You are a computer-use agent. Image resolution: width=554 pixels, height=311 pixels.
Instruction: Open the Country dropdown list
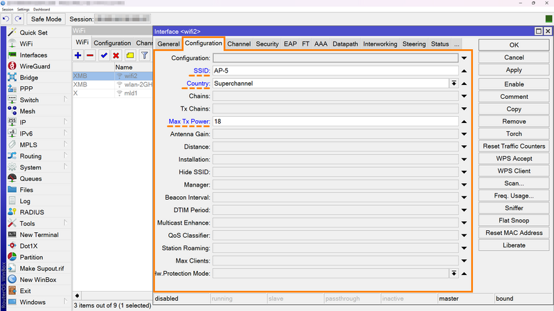(x=454, y=83)
